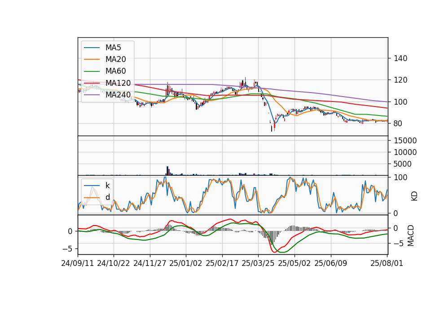Screen dimensions: 431x310
Task: Click the 140 price axis label
Action: pyautogui.click(x=400, y=58)
